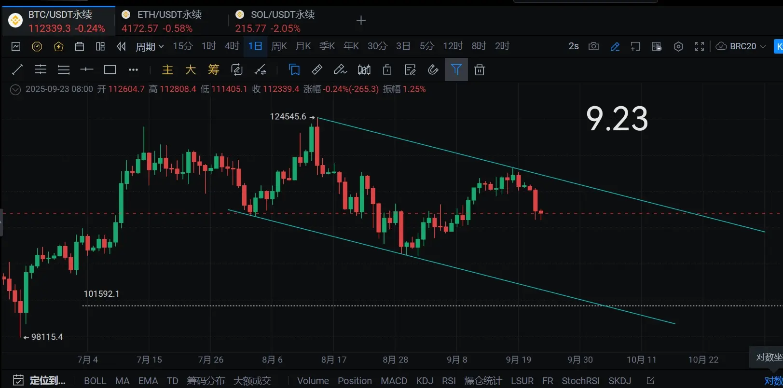Toggle the gold 大 indicator button
Image resolution: width=783 pixels, height=388 pixels.
(x=191, y=70)
